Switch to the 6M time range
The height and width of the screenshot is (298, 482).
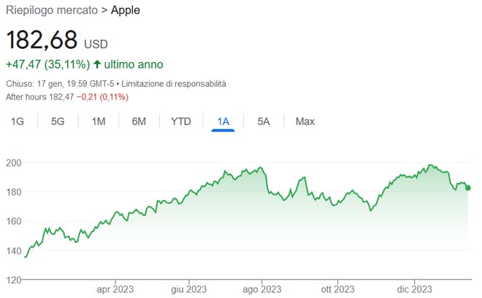tap(139, 121)
